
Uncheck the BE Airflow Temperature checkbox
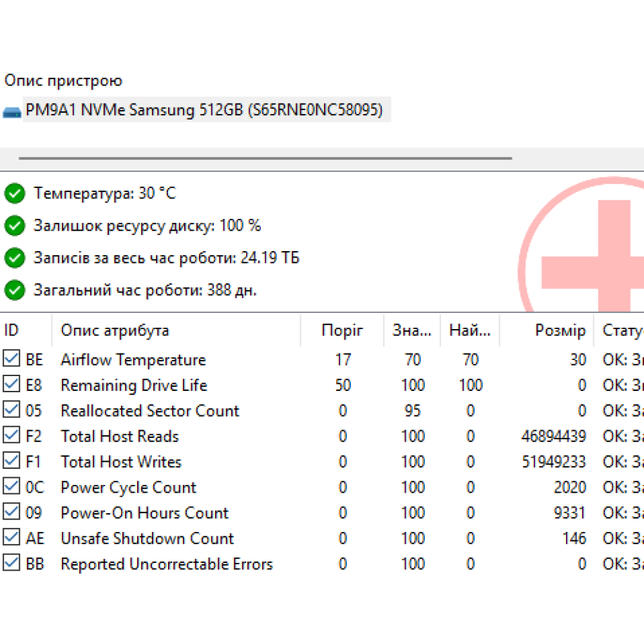12,359
